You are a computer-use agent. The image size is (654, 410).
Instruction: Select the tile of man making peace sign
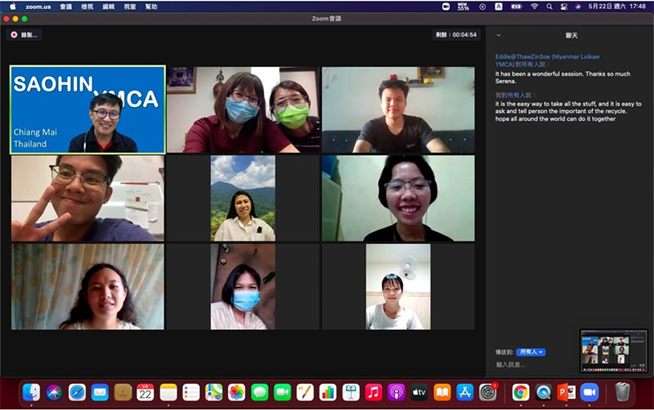point(87,198)
